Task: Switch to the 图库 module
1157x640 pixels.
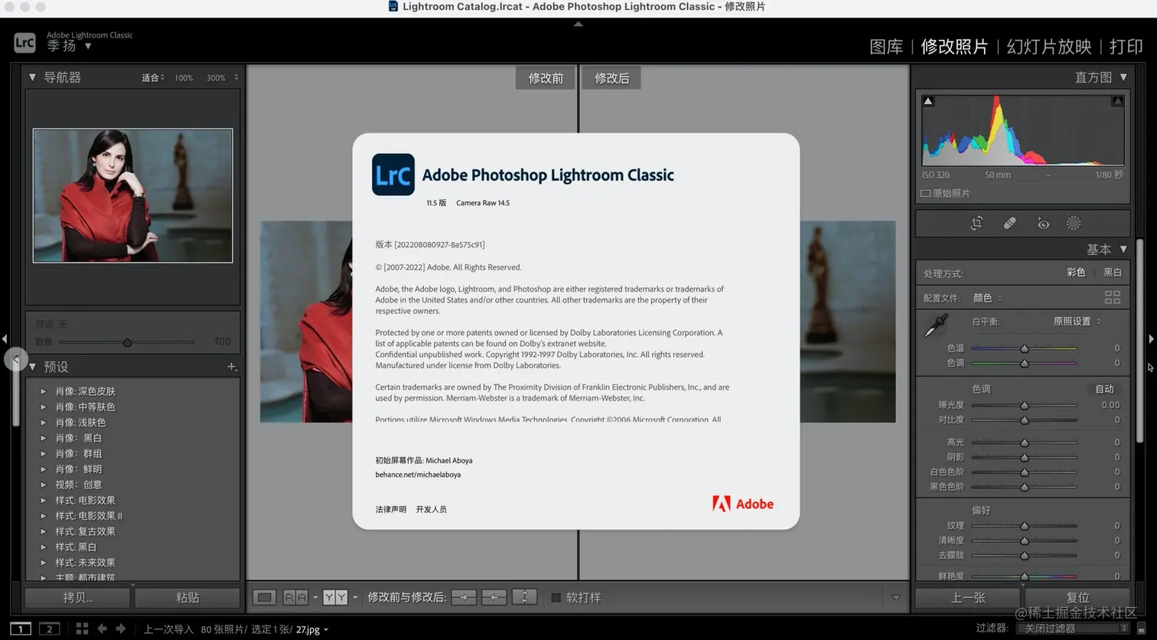Action: point(886,47)
